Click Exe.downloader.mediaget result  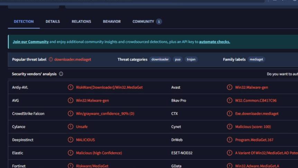(x=257, y=114)
